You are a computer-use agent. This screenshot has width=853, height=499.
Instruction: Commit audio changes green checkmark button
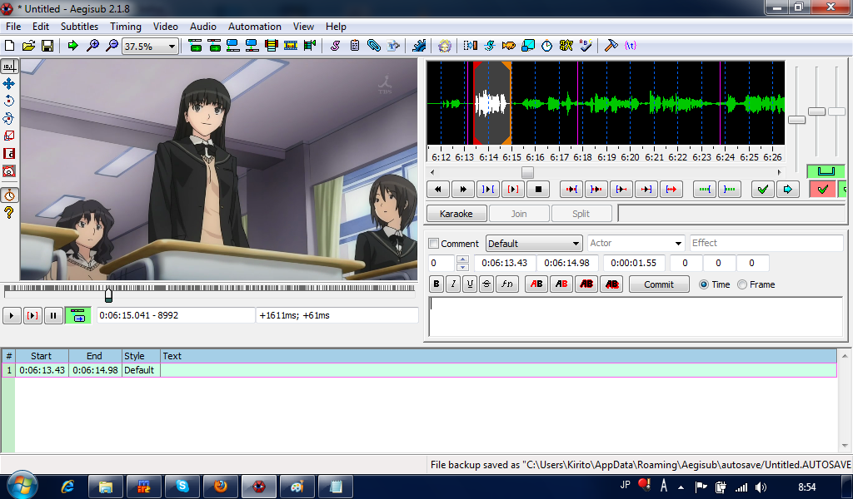click(763, 189)
